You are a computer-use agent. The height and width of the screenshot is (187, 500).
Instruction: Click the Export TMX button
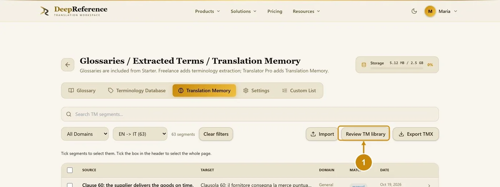(x=416, y=134)
